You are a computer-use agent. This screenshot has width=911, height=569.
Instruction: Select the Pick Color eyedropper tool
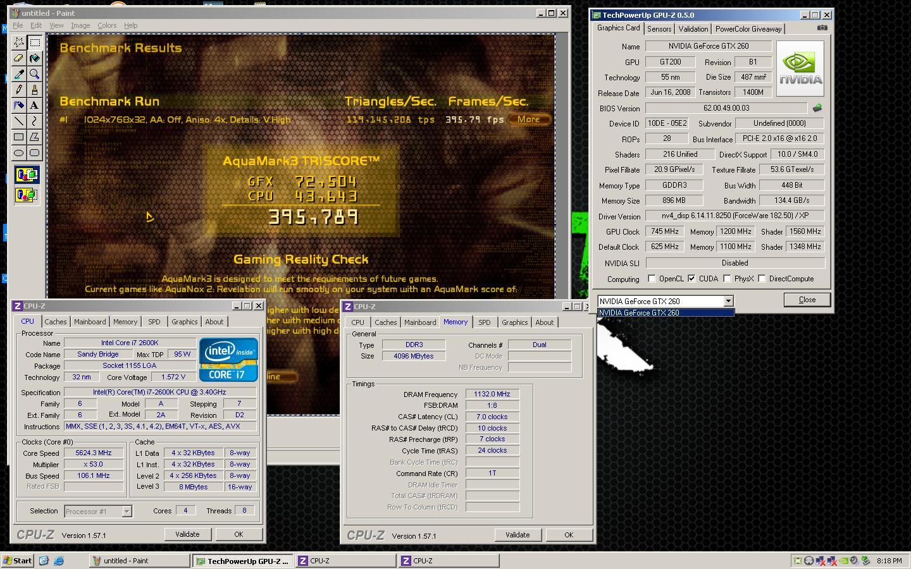19,74
